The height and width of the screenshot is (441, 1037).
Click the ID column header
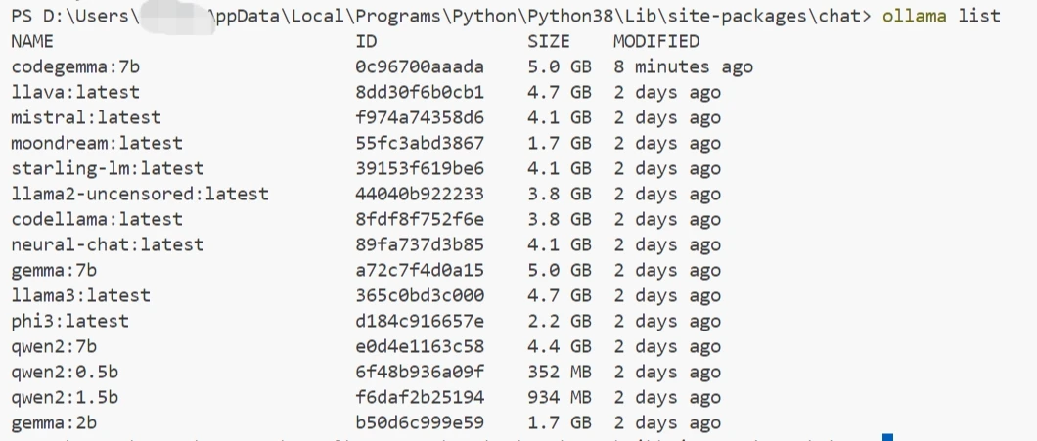[x=366, y=42]
